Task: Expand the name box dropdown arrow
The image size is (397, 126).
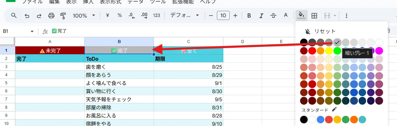Action: [x=32, y=31]
